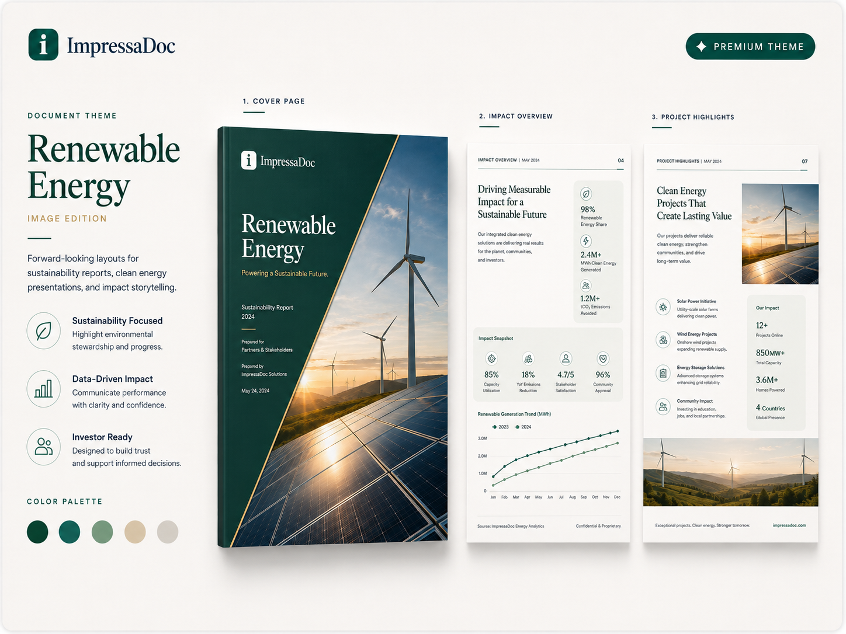This screenshot has width=846, height=634.
Task: Click the heart icon above 96% Community Approval
Action: pyautogui.click(x=603, y=358)
